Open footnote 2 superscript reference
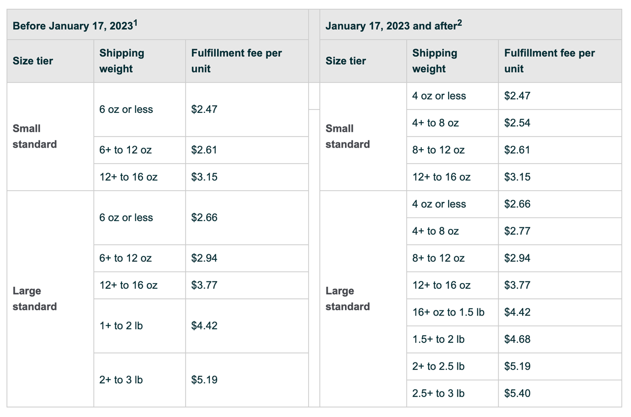The image size is (631, 417). point(460,23)
